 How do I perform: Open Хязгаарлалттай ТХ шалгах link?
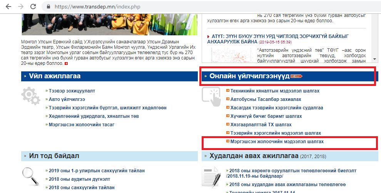(x=261, y=125)
